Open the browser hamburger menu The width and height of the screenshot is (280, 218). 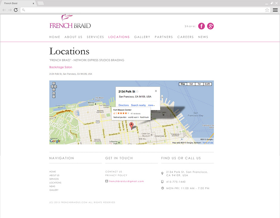click(275, 10)
